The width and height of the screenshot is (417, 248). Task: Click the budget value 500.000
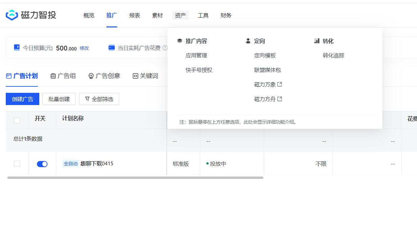[66, 48]
